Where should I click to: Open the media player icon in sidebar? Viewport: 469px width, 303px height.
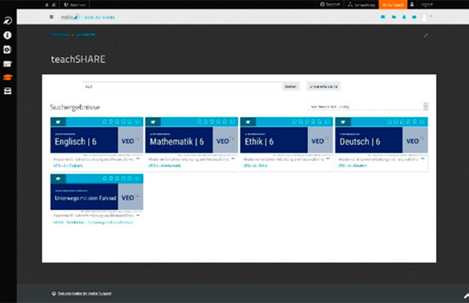point(7,49)
